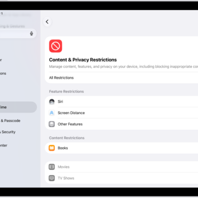Image resolution: width=198 pixels, height=198 pixels.
Task: Tap the Other Features icon
Action: pyautogui.click(x=52, y=124)
